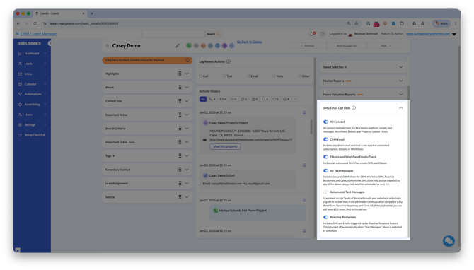Click the info icon next to SMS/Email Opt Outs
This screenshot has width=474, height=270.
pos(354,108)
